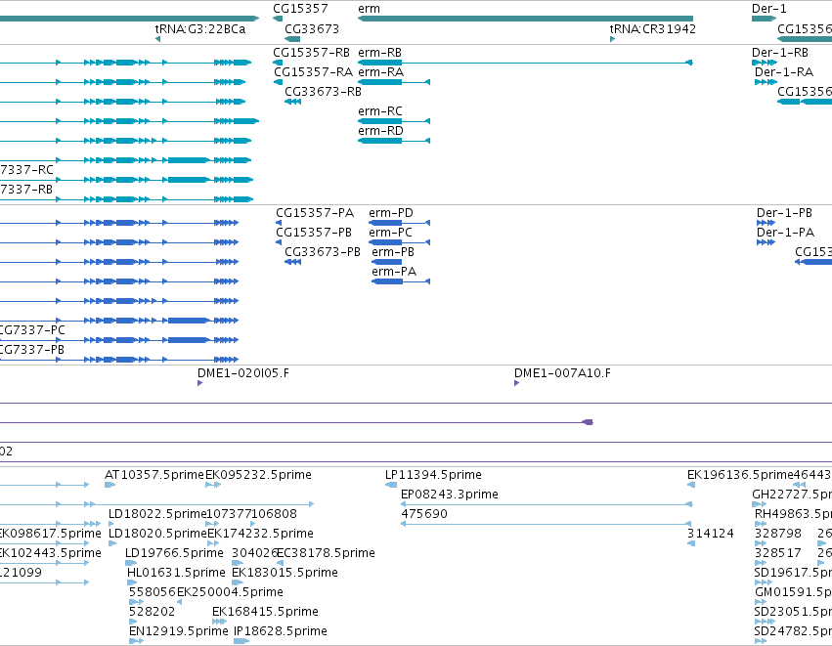The image size is (832, 646).
Task: Click the LP11394.5prime EST label
Action: (433, 475)
